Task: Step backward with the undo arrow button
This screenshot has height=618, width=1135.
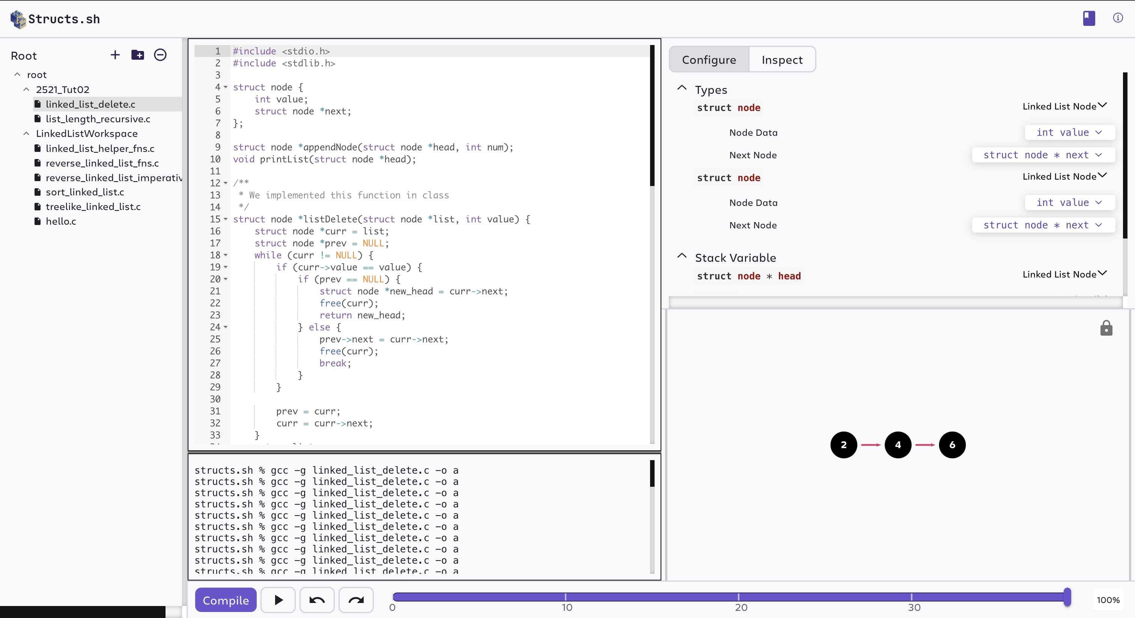Action: (x=317, y=600)
